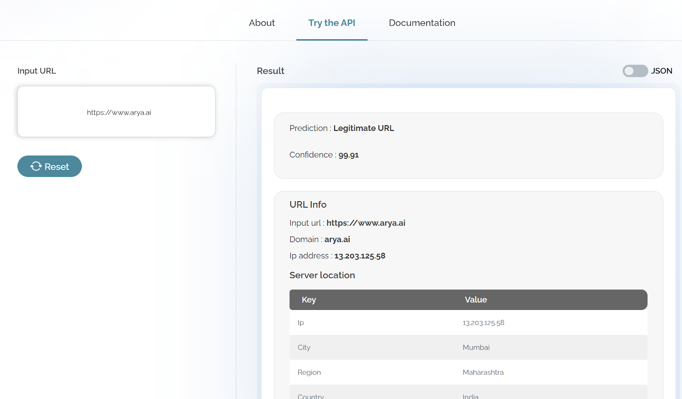Click the Server location heading
Viewport: 682px width, 399px height.
click(322, 275)
